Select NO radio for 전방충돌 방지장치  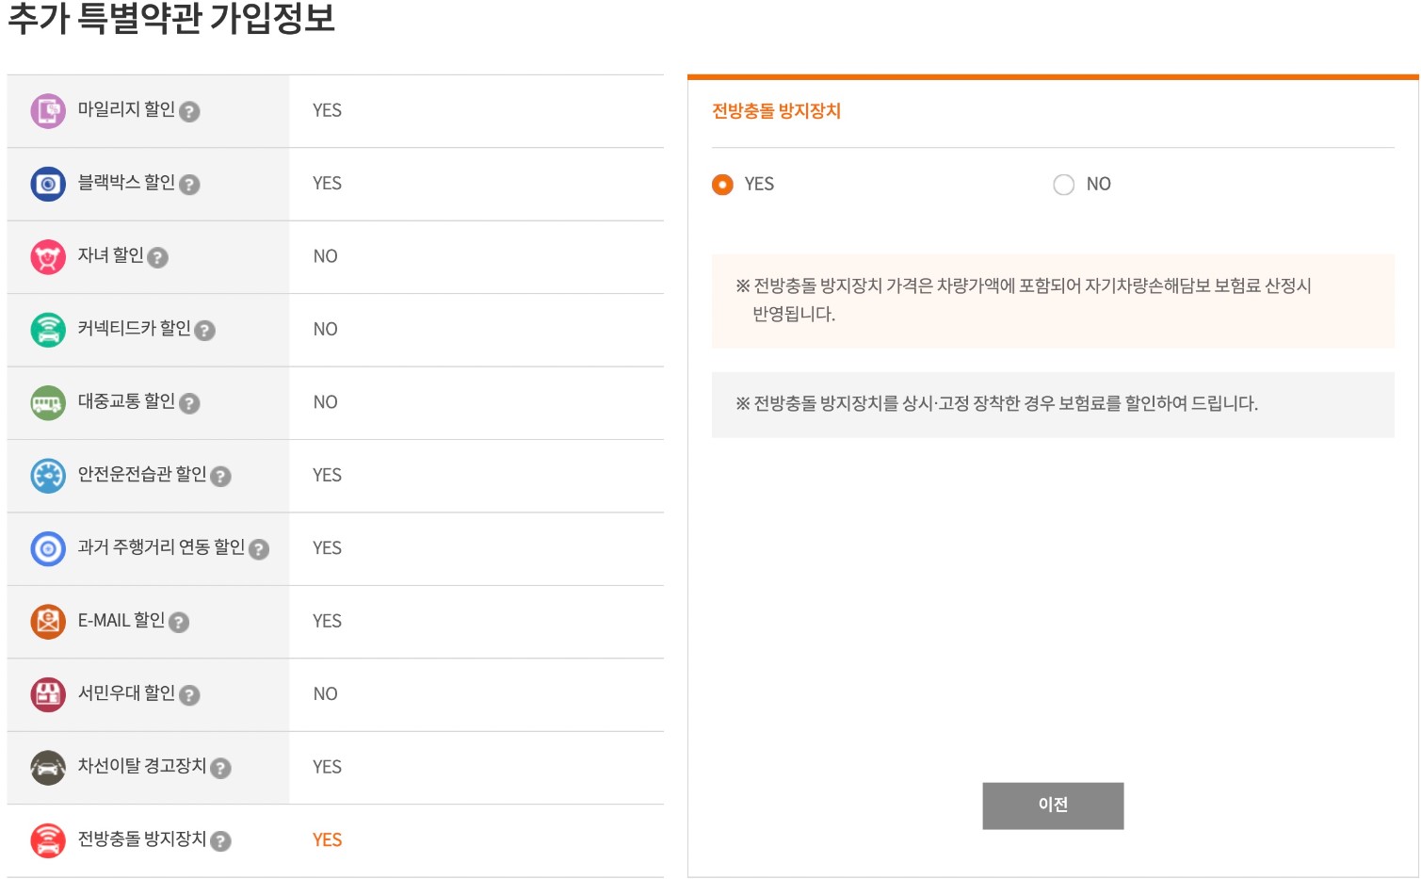(1064, 185)
